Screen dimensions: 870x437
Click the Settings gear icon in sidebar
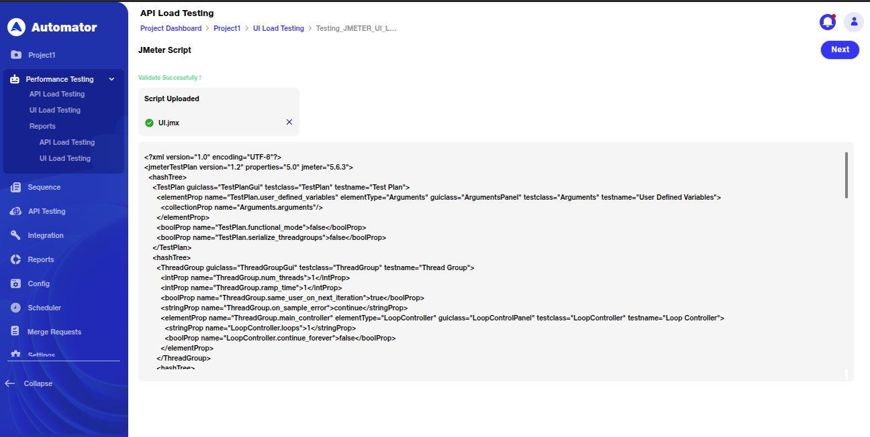[16, 355]
